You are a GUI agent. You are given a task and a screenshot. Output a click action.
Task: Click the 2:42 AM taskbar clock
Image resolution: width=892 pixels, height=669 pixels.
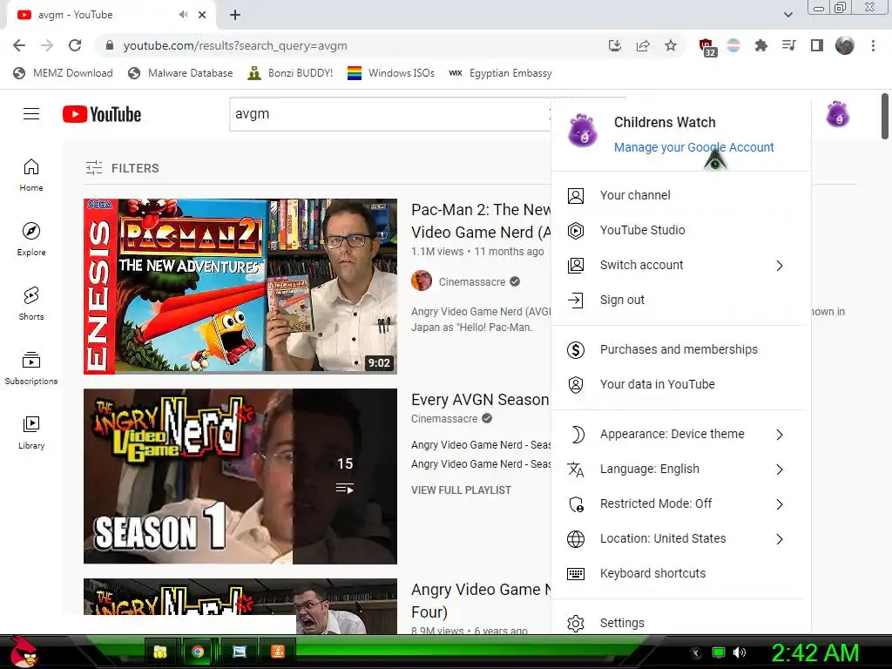814,652
